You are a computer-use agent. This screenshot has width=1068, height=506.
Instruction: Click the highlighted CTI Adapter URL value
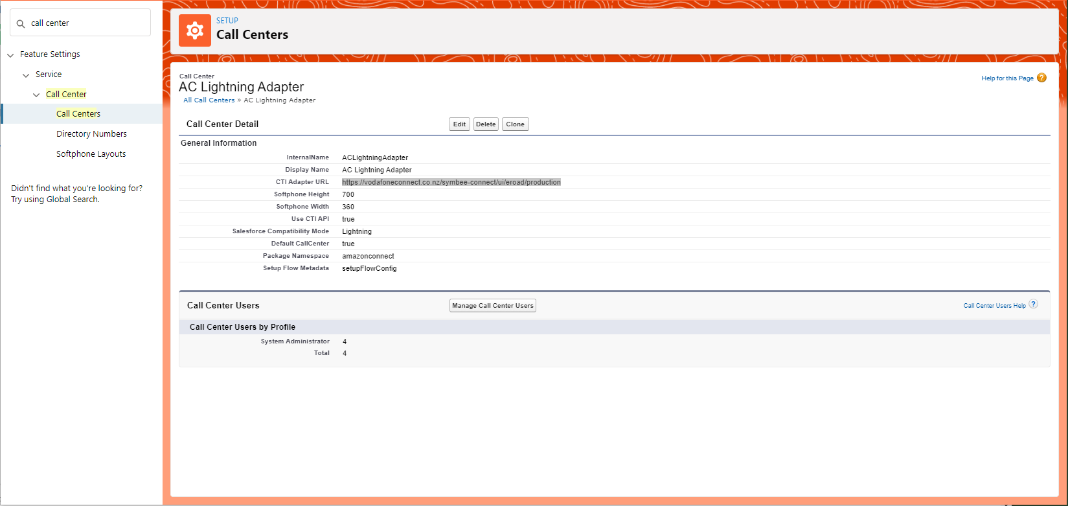[451, 183]
